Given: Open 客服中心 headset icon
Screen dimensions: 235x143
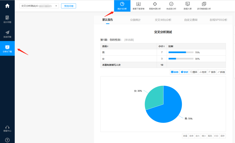Looking at the screenshot, I should (7, 129).
